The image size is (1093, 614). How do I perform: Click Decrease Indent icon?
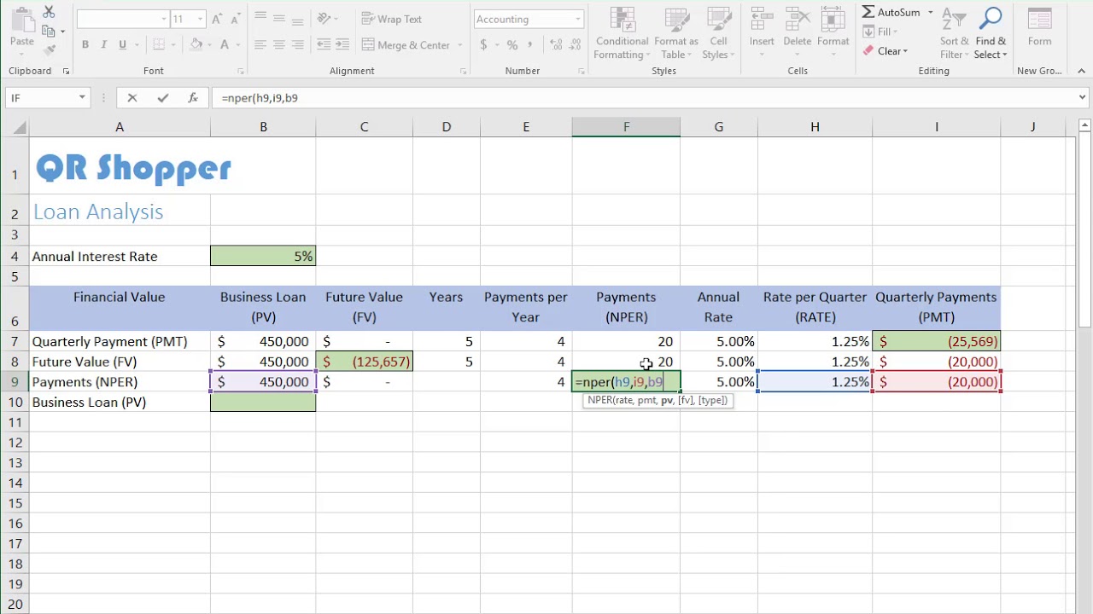coord(322,45)
